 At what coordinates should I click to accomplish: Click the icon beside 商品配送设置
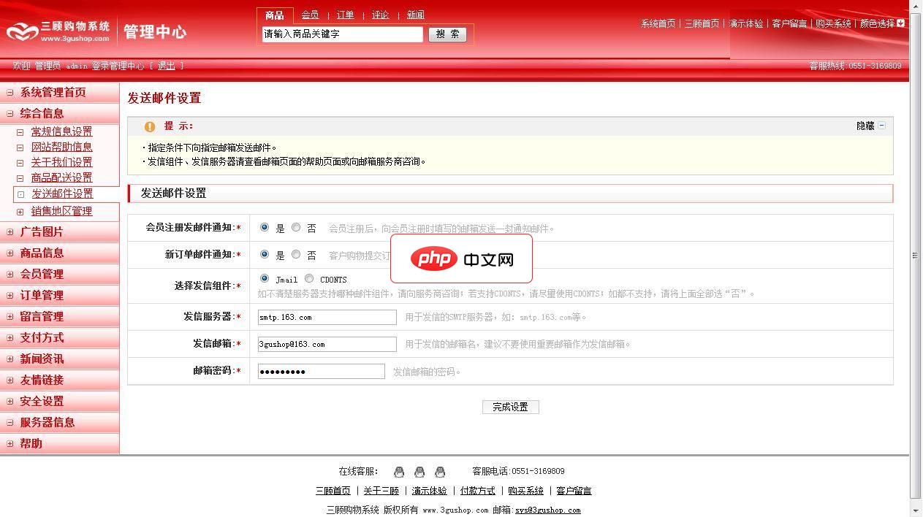coord(20,178)
